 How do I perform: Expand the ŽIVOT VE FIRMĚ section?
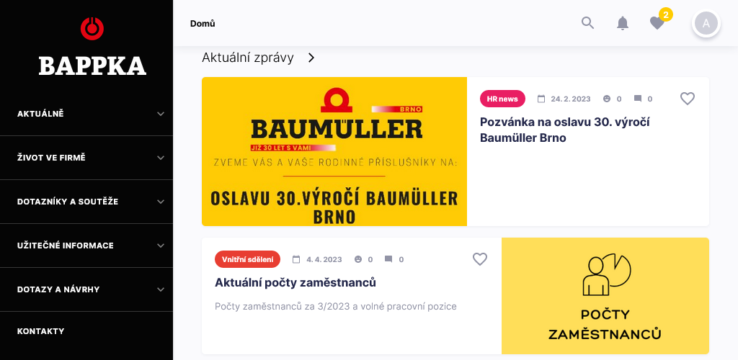86,158
